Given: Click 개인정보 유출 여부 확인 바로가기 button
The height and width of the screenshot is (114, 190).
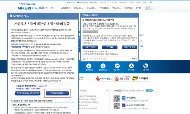Looking at the screenshot, I should (28, 93).
